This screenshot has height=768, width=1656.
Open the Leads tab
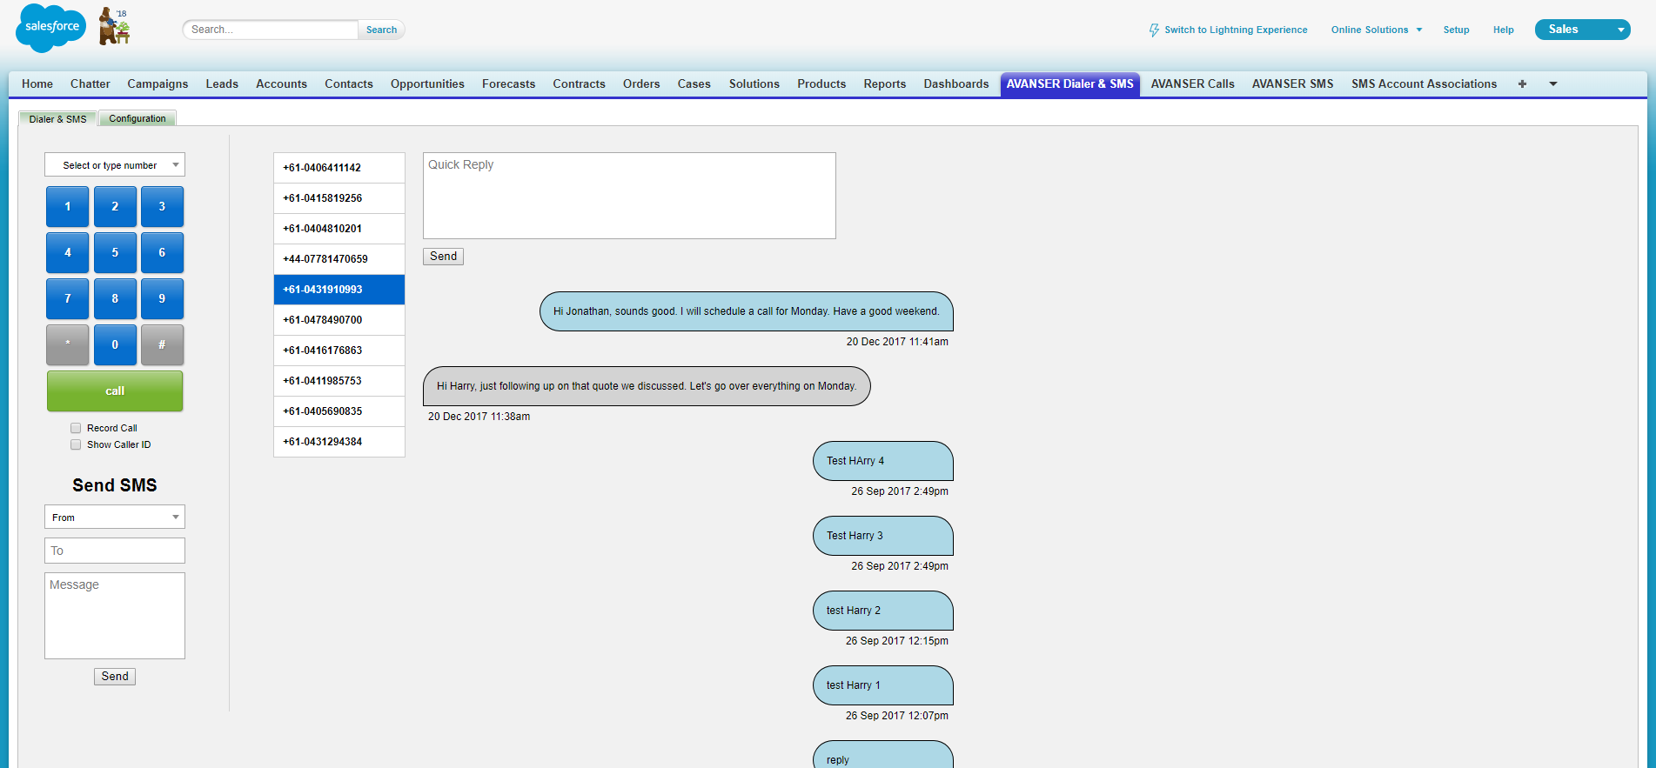(222, 83)
